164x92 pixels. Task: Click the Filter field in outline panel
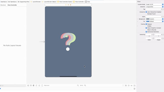click(x=13, y=86)
